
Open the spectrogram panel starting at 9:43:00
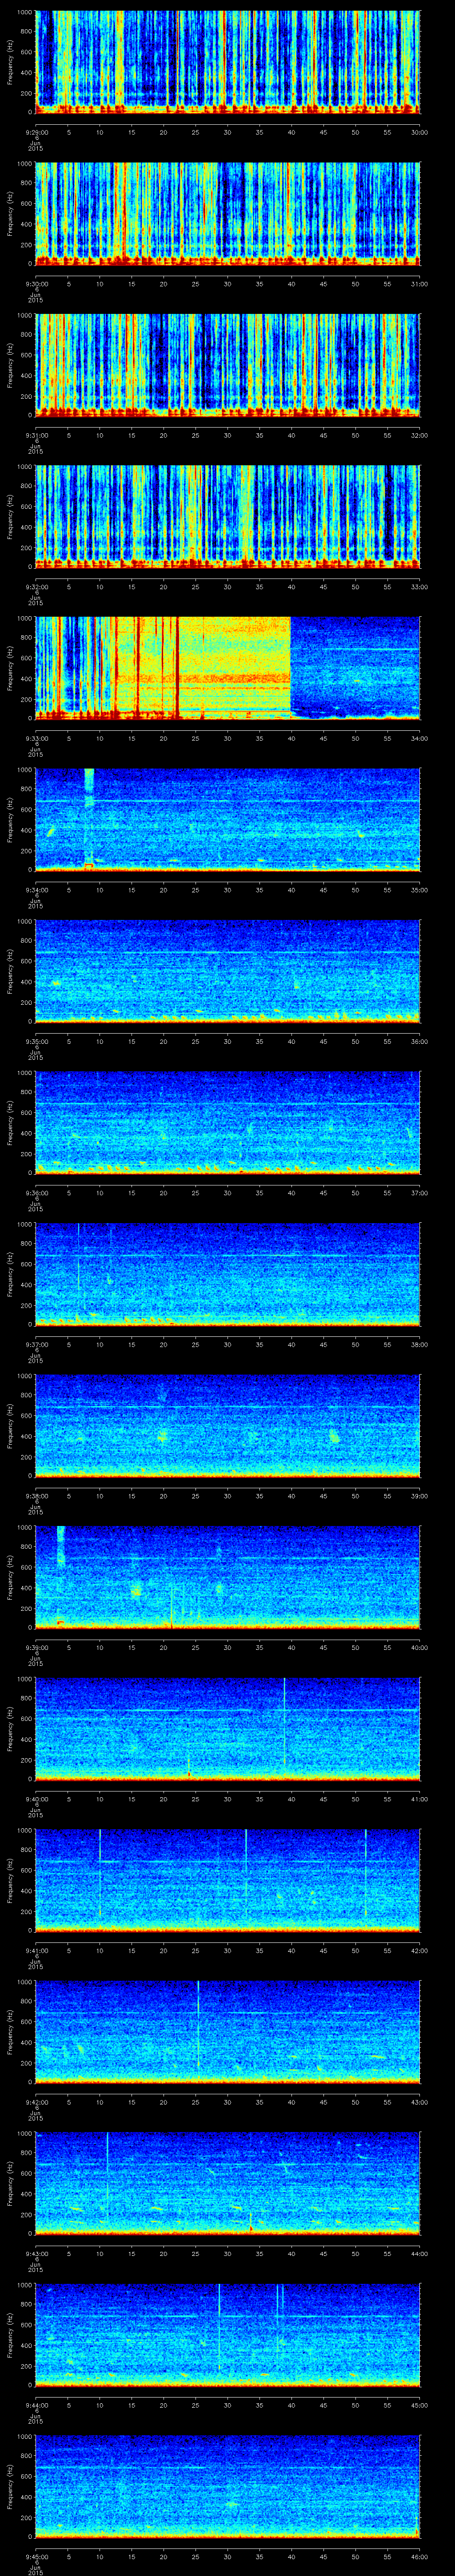[228, 2183]
